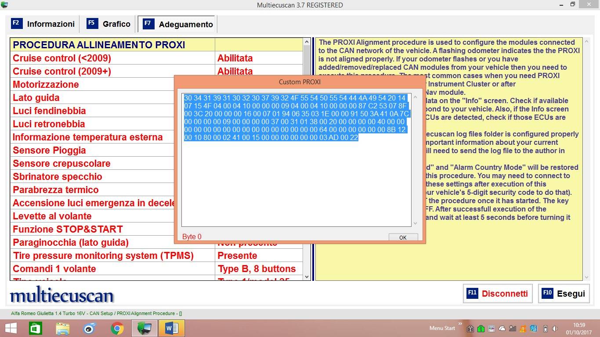
Task: Click inside the Custom PROXI hex text field
Action: (296, 160)
